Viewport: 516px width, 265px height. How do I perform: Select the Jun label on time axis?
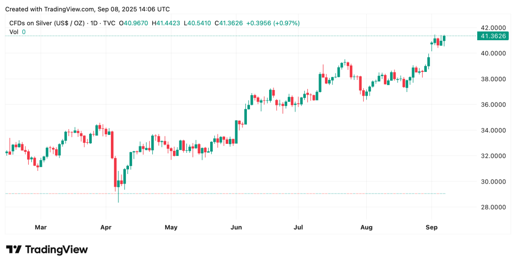tap(235, 227)
